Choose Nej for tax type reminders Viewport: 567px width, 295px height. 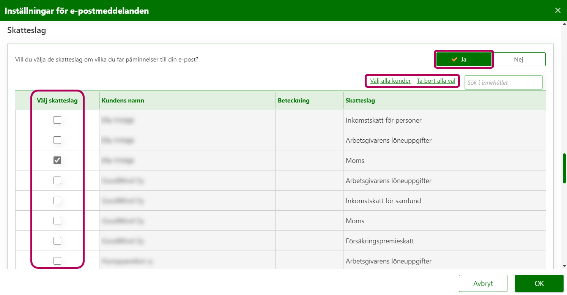518,59
